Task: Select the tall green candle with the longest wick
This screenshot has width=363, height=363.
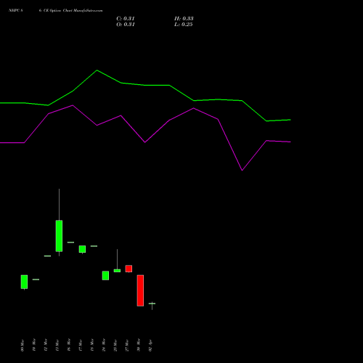Action: [59, 236]
